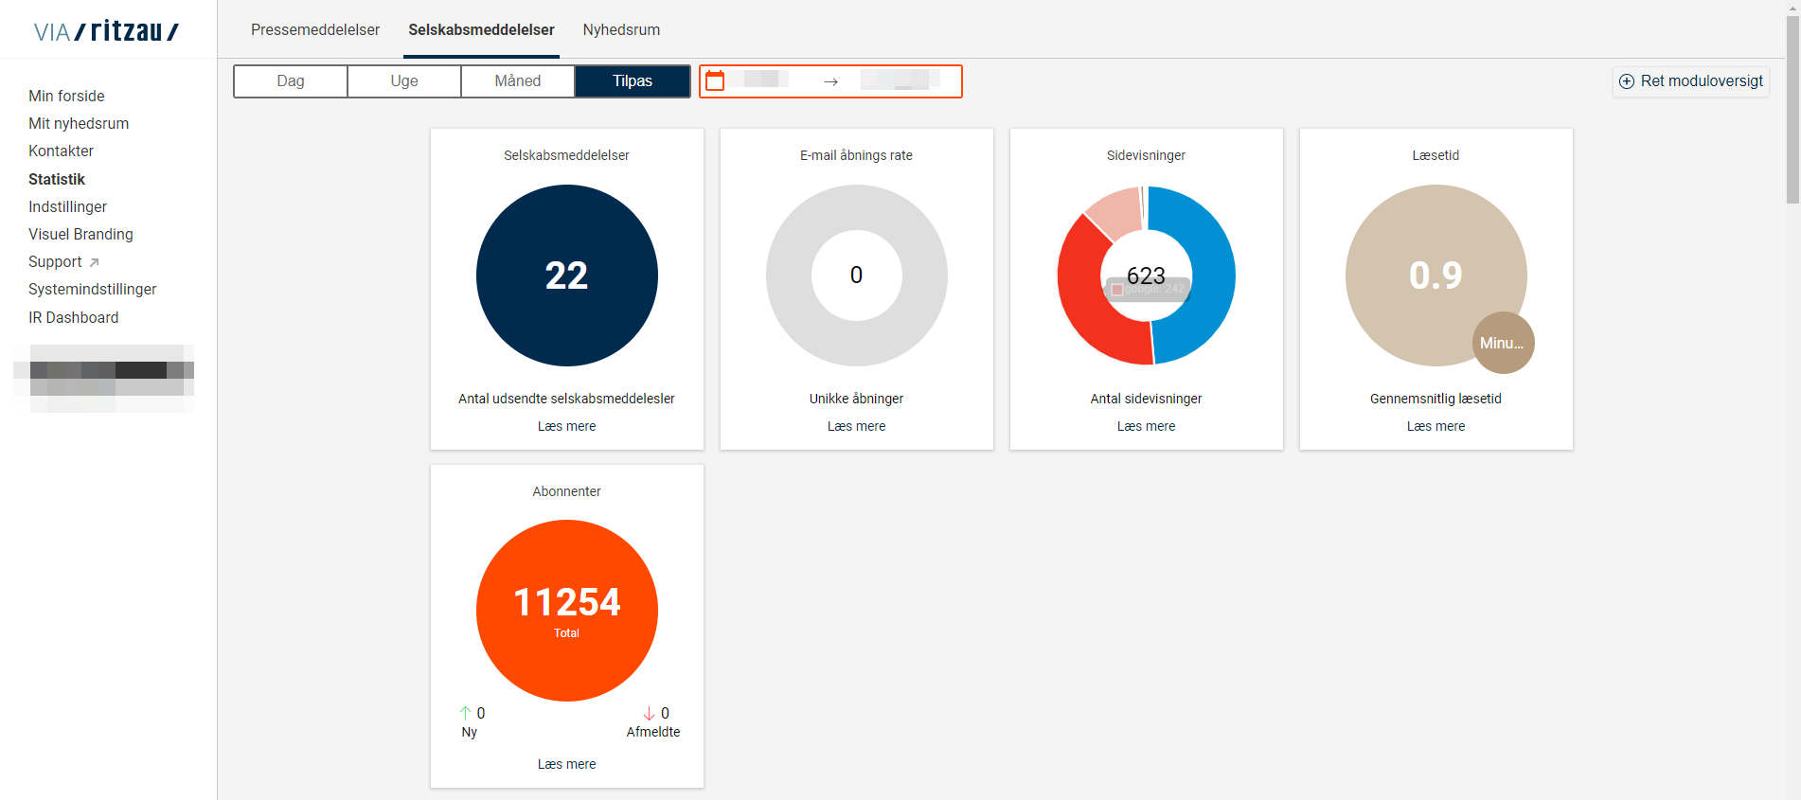Click the plus icon beside Ret moduloversigt
1801x800 pixels.
pos(1626,81)
